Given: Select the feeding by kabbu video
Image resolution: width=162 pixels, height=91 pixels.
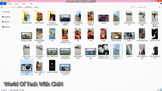Looking at the screenshot, I should [x=27, y=37].
